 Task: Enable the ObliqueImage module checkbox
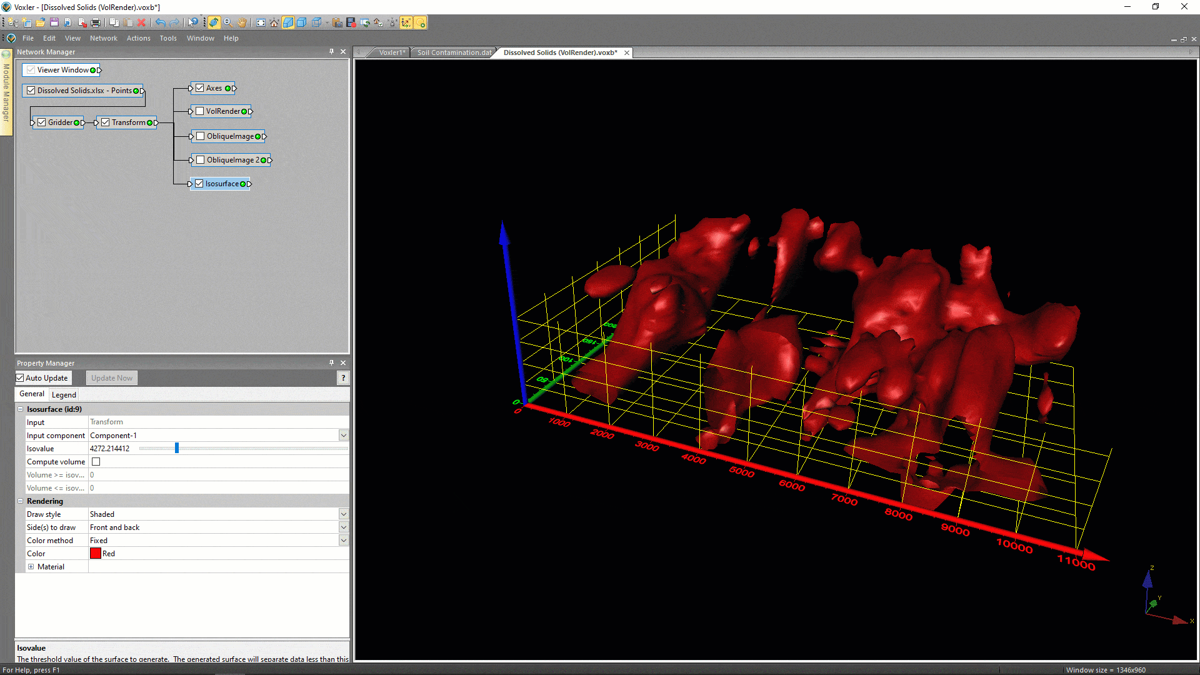(201, 136)
